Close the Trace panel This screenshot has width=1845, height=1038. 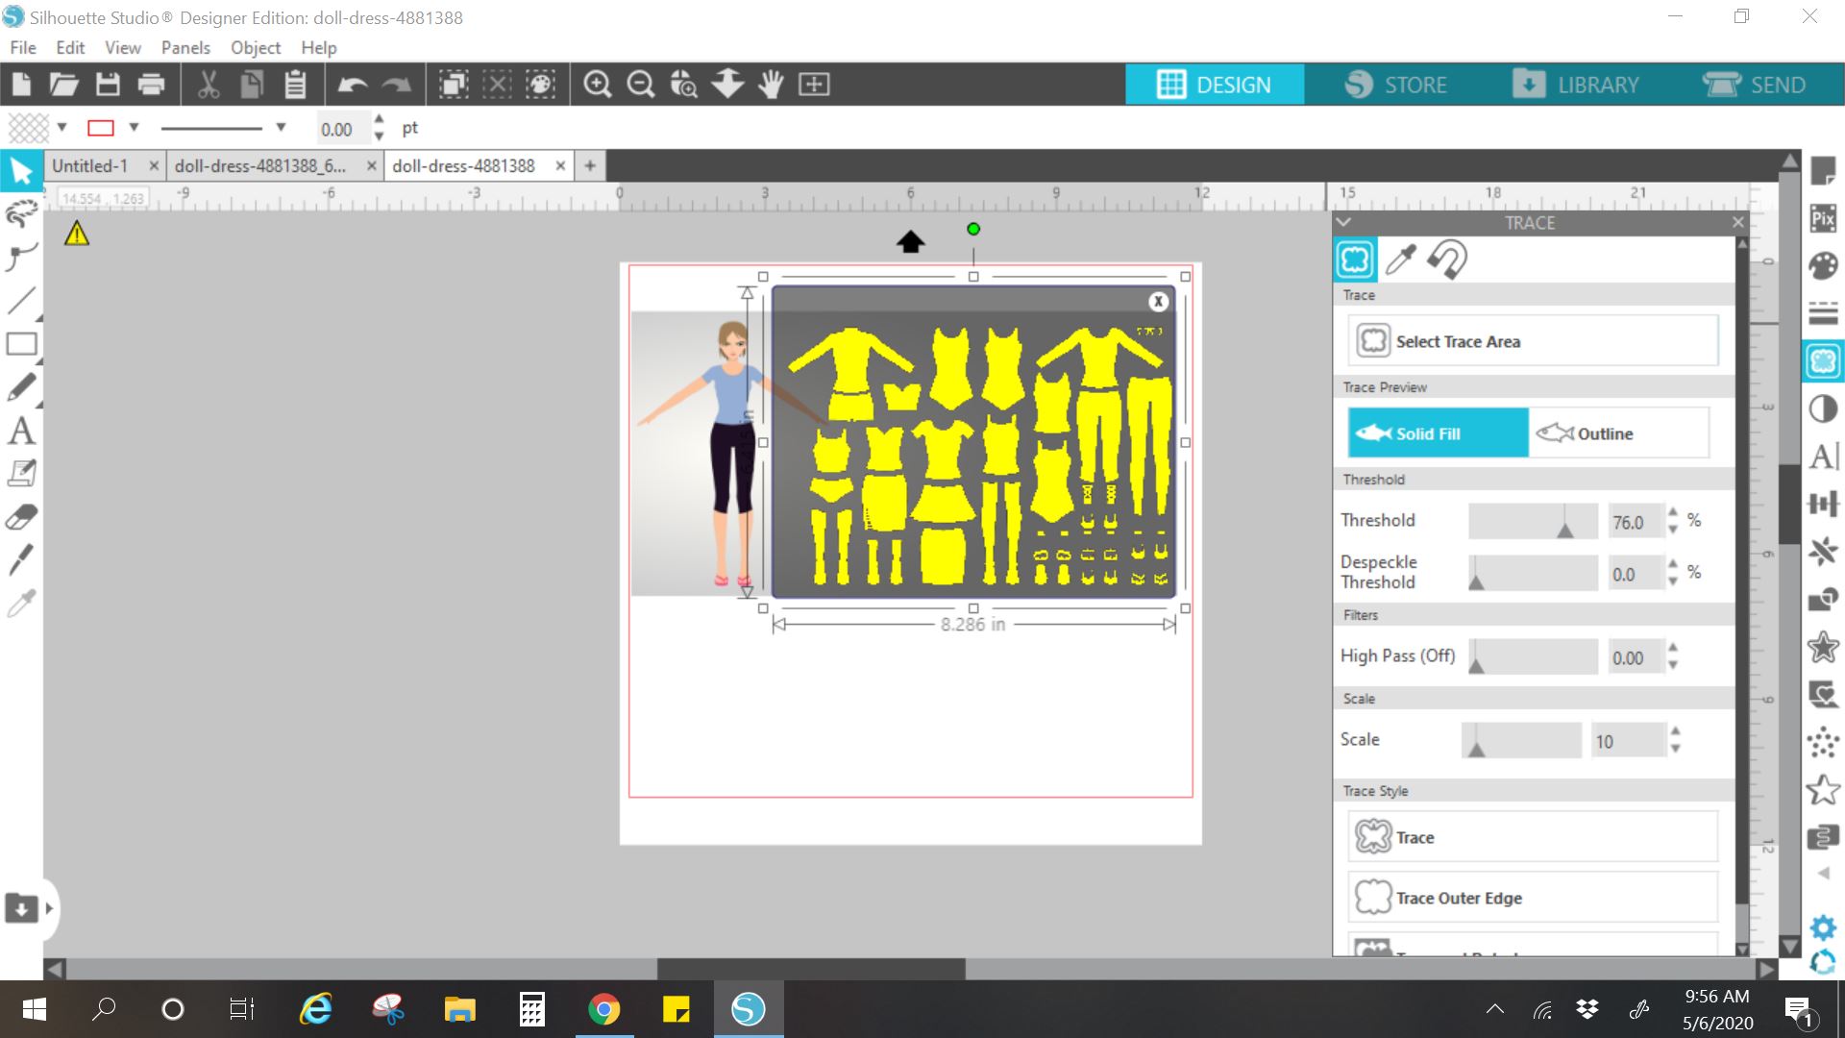click(x=1737, y=222)
